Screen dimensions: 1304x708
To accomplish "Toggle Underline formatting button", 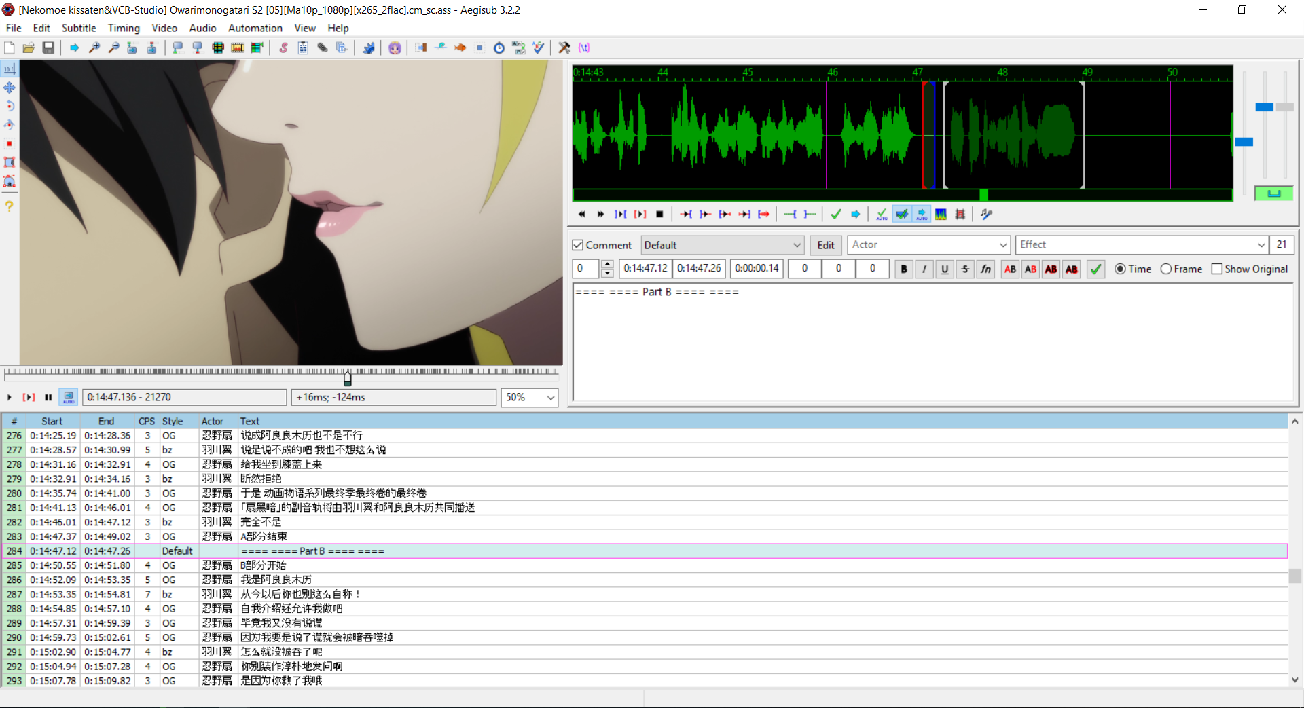I will point(945,269).
